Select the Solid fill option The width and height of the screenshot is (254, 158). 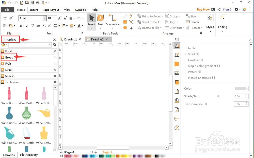[192, 54]
